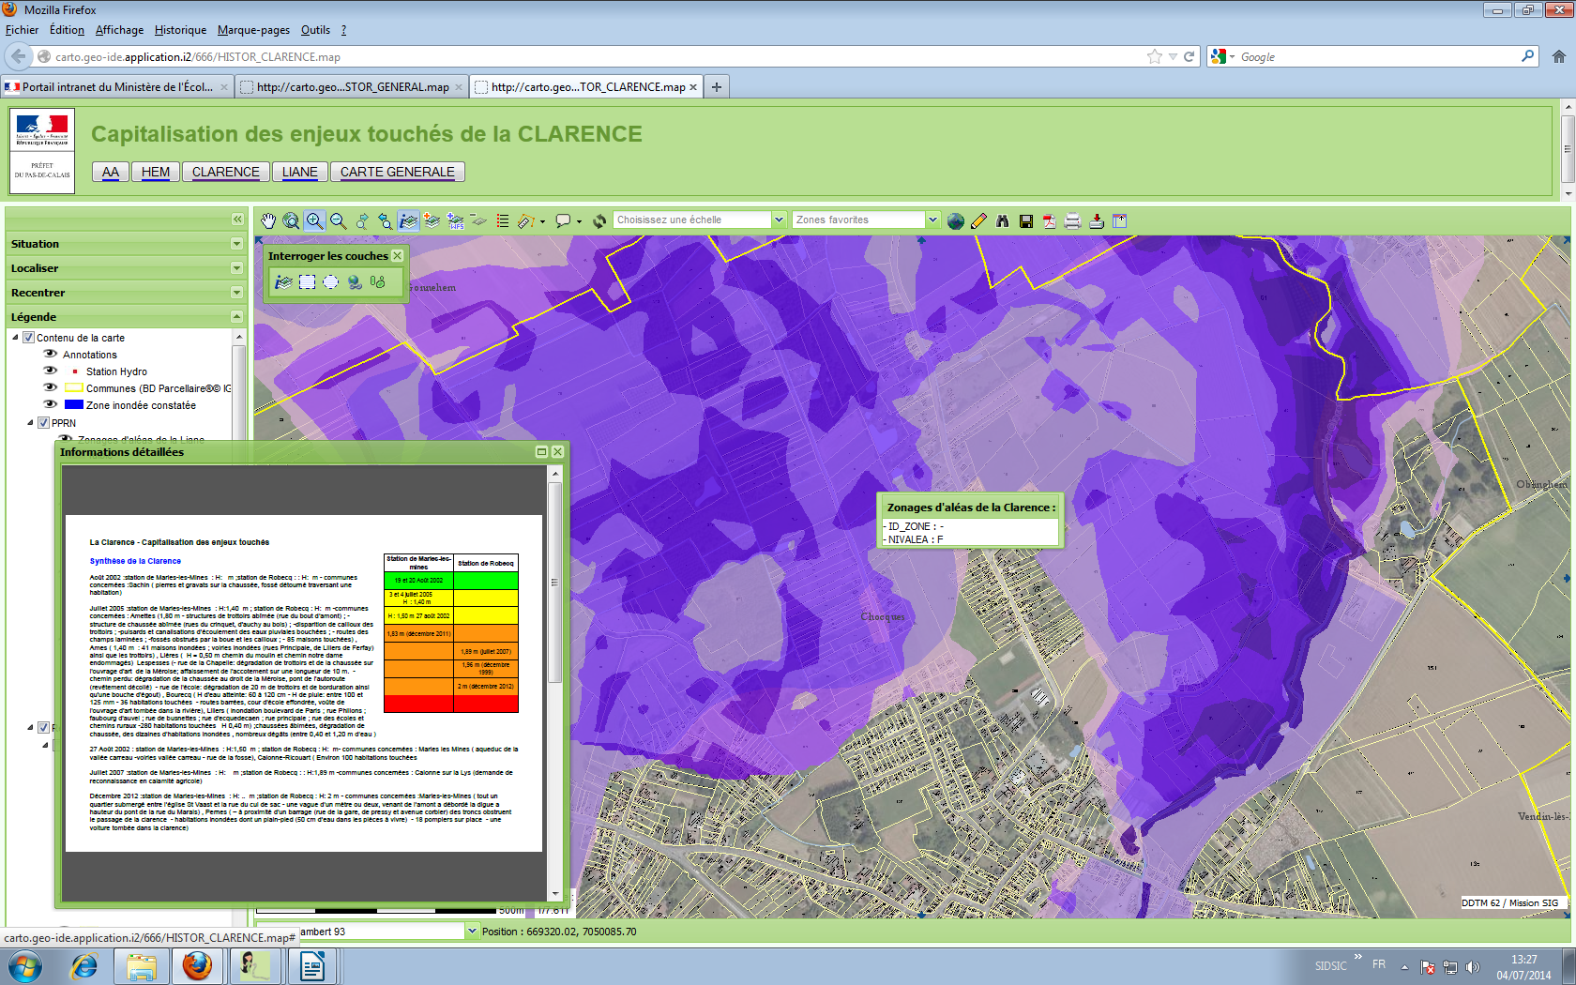The width and height of the screenshot is (1576, 985).
Task: Export the map to PDF
Action: 1050,220
